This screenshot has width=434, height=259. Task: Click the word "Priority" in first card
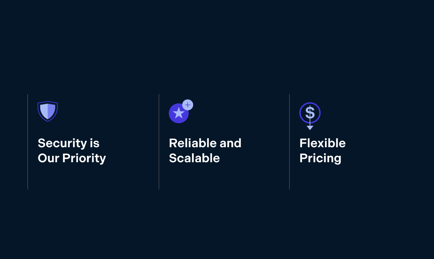(x=84, y=158)
